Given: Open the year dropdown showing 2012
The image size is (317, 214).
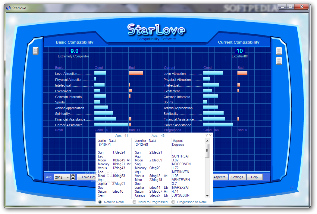Looking at the screenshot, I should (62, 177).
